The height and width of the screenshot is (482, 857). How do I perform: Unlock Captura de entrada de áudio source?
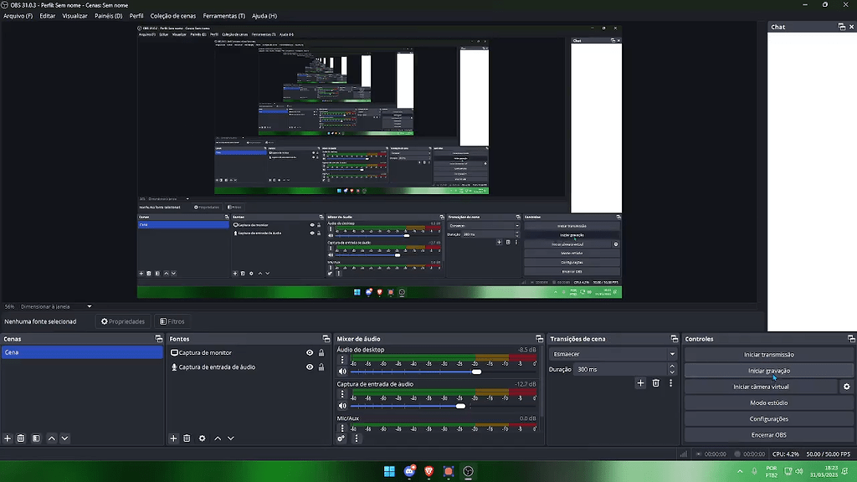point(321,367)
